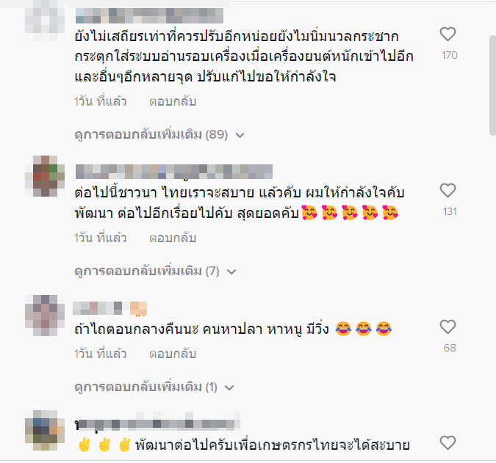Image resolution: width=496 pixels, height=463 pixels.
Task: Open the username above the กลางคืน comment
Action: pos(109,308)
